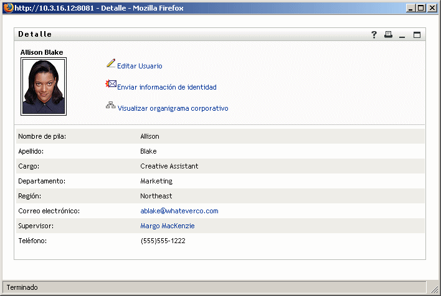
Task: Open supervisor Margo MacKenzie's link
Action: click(x=168, y=226)
